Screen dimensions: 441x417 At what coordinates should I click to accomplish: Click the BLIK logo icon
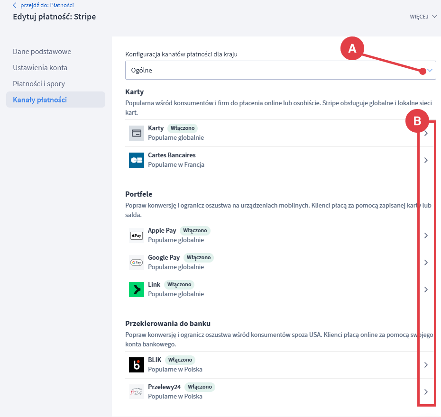[x=136, y=365]
